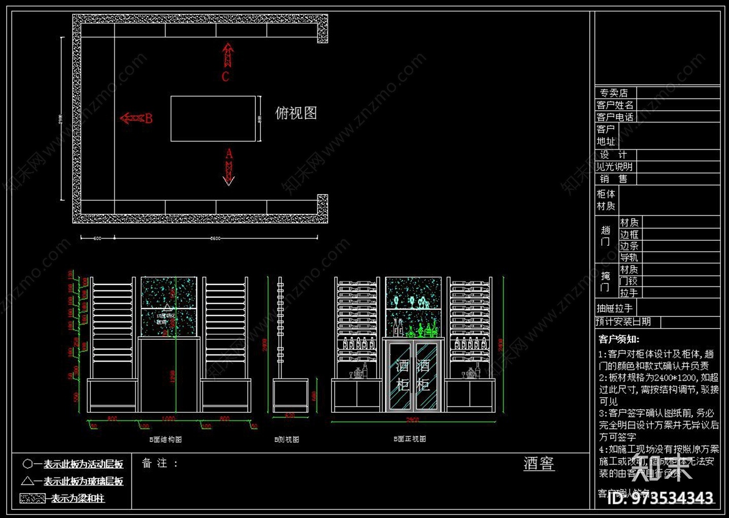
Task: Click the 专卖店 field label
Action: coord(614,93)
